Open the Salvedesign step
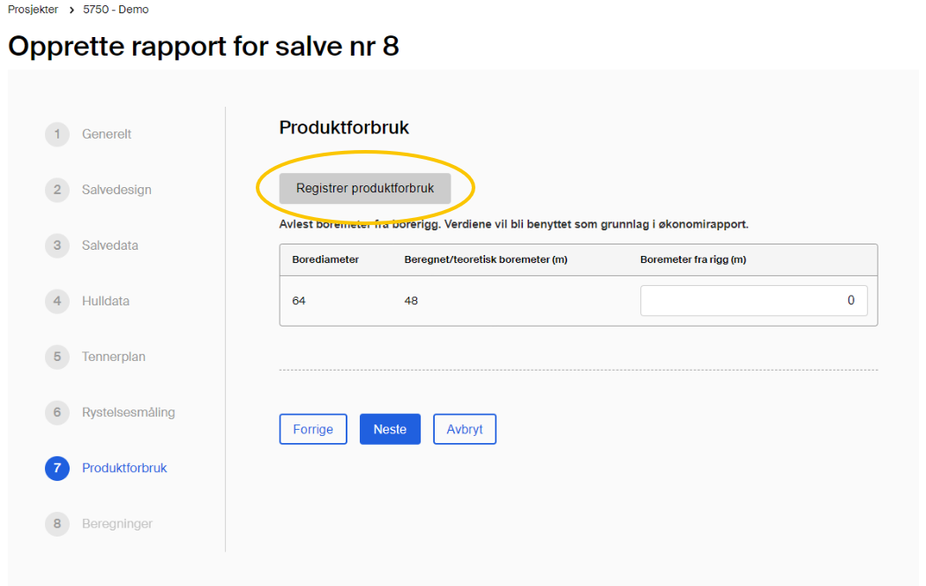Image resolution: width=926 pixels, height=586 pixels. point(116,190)
